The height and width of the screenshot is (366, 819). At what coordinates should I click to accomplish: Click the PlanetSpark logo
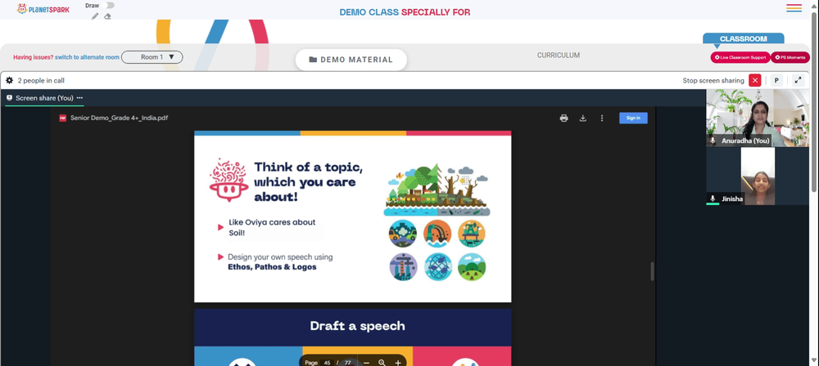point(43,8)
